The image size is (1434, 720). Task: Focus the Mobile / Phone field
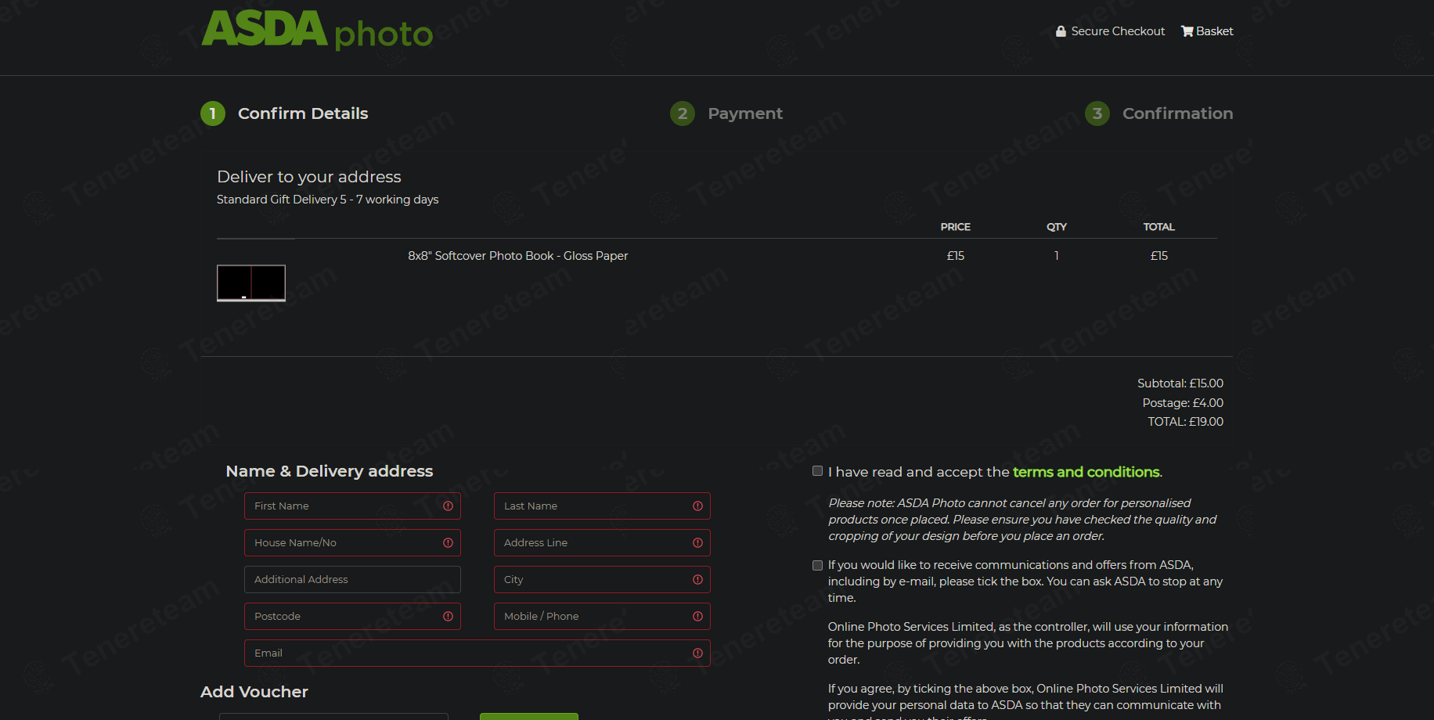tap(602, 617)
